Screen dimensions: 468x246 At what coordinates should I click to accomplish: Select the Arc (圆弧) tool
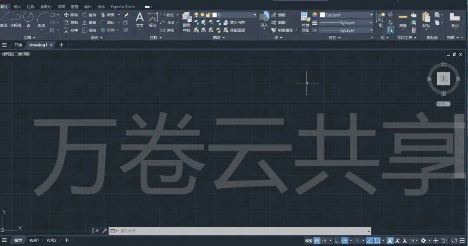[41, 20]
